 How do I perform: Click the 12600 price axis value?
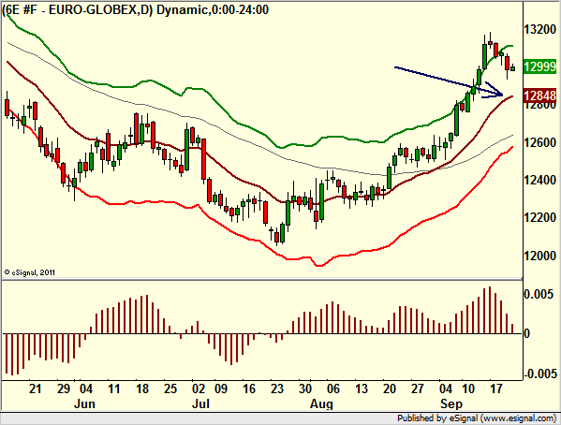point(540,142)
